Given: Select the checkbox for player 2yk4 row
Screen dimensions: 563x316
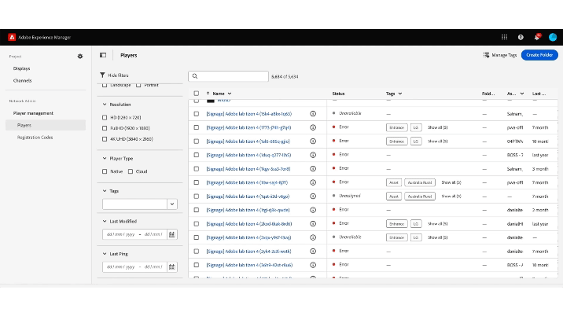Looking at the screenshot, I should point(197,252).
